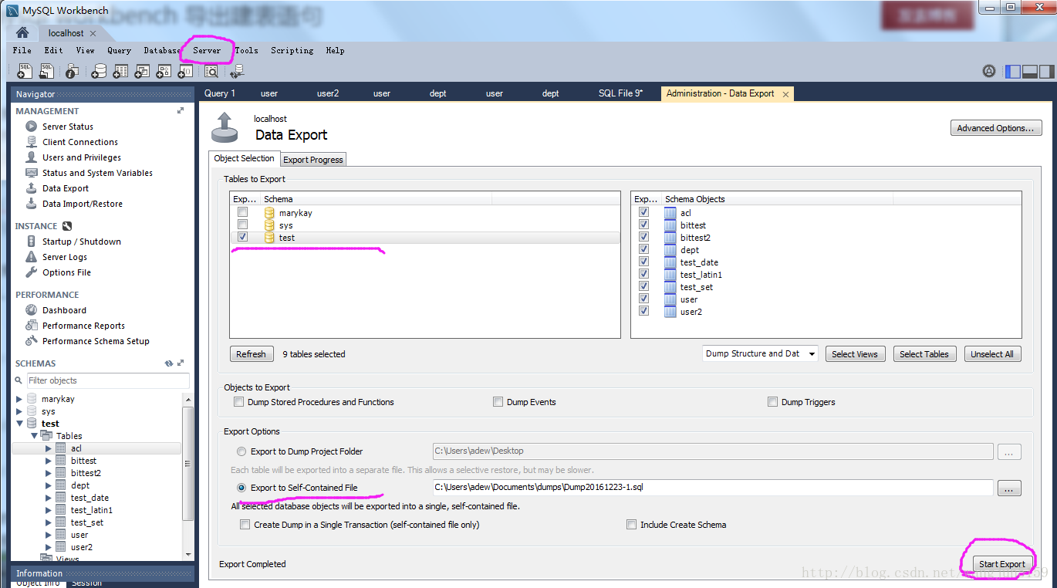The width and height of the screenshot is (1057, 588).
Task: Click the Start Export button
Action: tap(1001, 564)
